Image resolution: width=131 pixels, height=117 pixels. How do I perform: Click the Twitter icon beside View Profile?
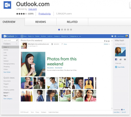click(116, 67)
